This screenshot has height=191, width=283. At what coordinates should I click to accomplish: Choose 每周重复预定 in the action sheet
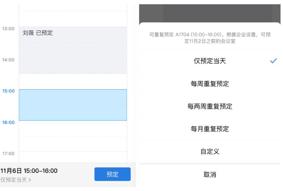click(x=210, y=84)
